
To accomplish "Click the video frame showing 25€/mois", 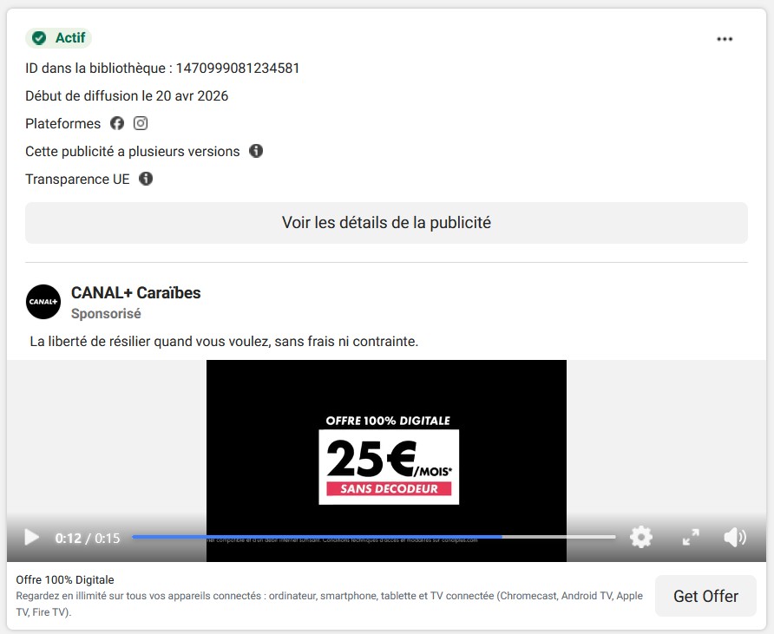I will (x=386, y=461).
